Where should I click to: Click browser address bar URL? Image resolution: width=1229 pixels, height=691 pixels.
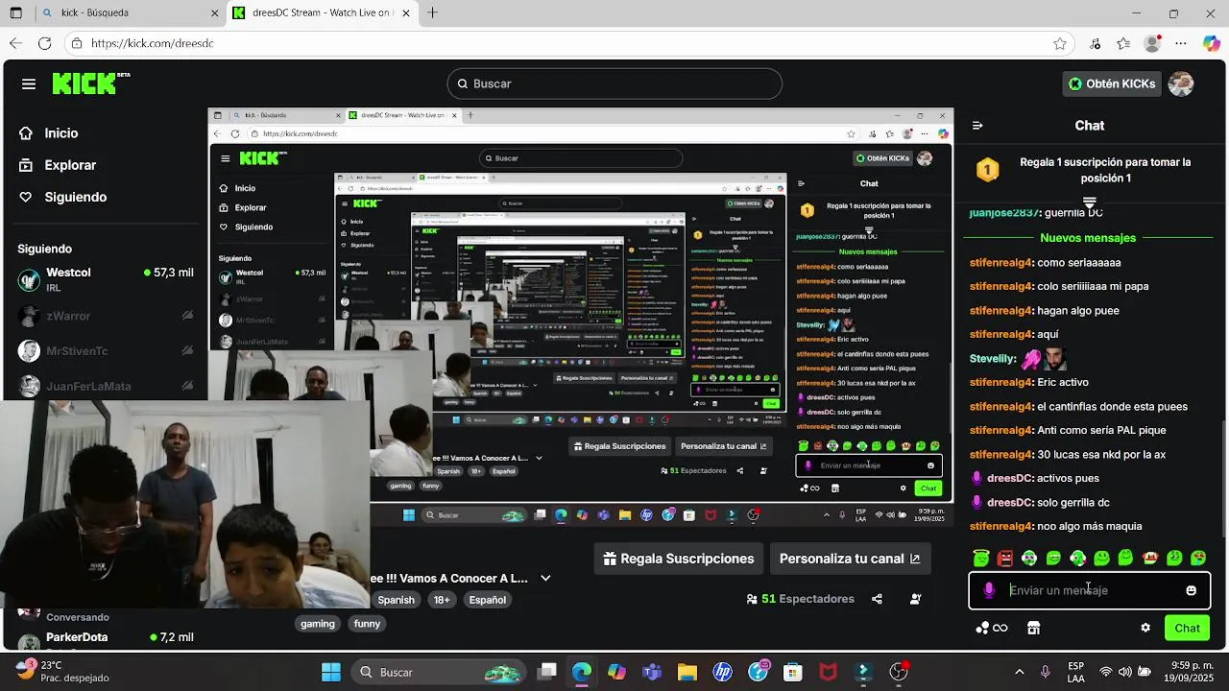(x=153, y=43)
